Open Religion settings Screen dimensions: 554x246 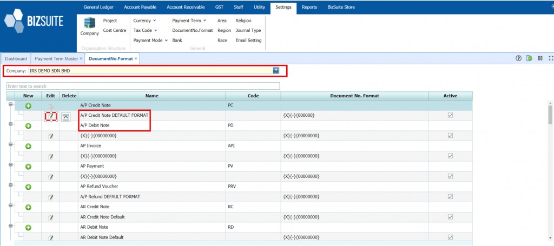243,21
